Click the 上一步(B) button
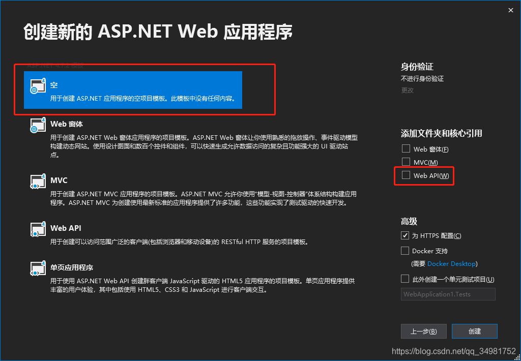521x361 pixels. (x=424, y=331)
